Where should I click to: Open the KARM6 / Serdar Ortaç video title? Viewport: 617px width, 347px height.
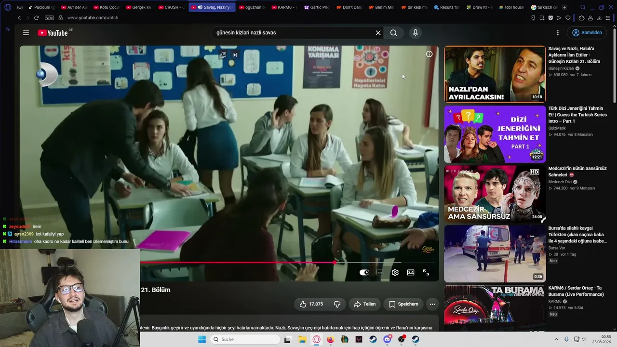point(576,291)
